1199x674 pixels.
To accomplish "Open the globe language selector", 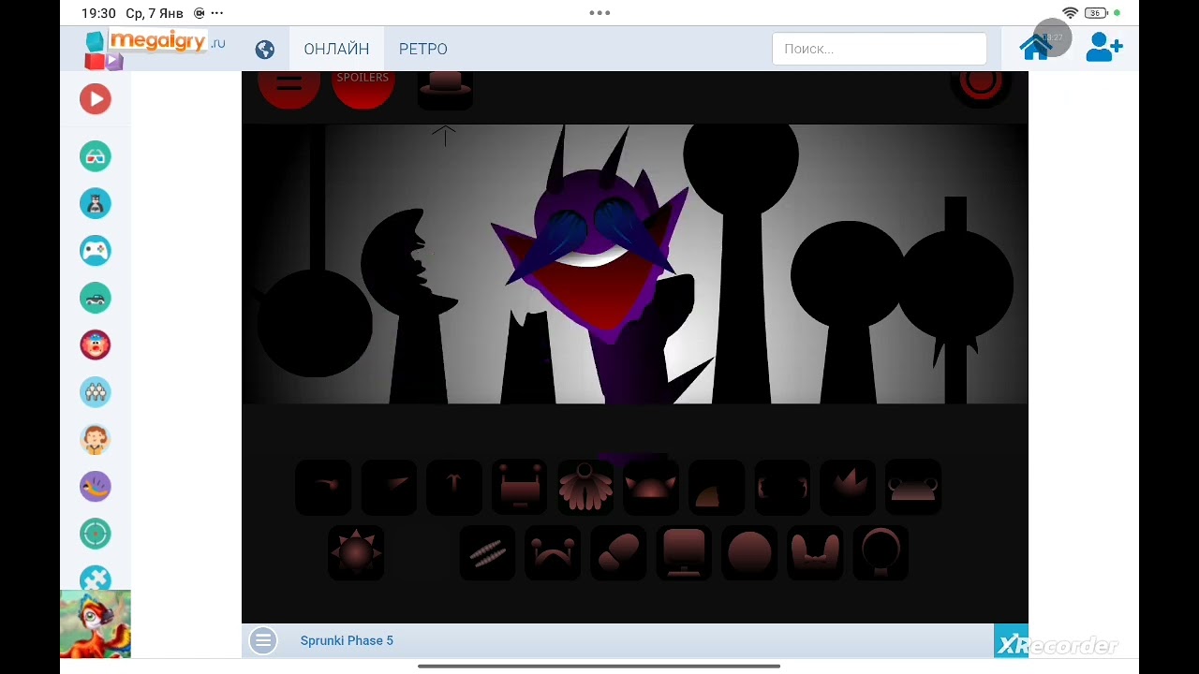I will [x=265, y=49].
